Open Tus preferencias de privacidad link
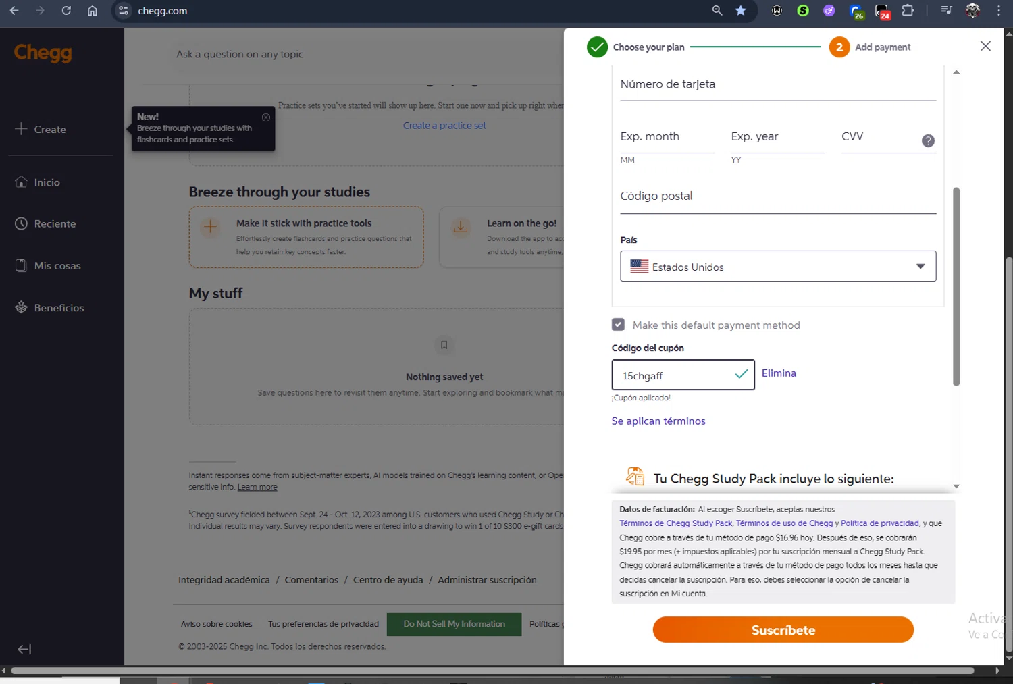The height and width of the screenshot is (684, 1013). coord(323,624)
